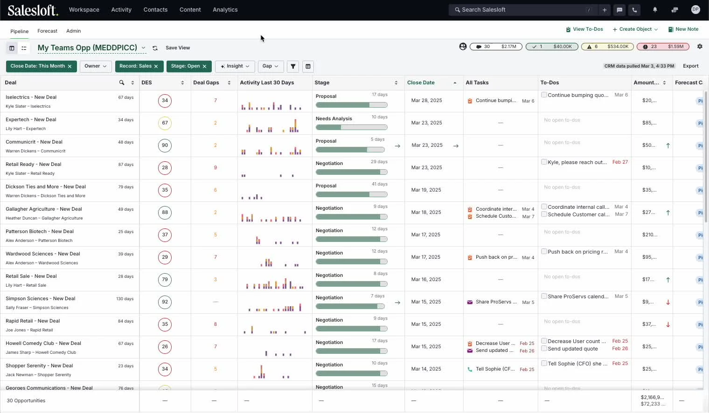The width and height of the screenshot is (709, 413).
Task: Click the Export button
Action: click(691, 66)
